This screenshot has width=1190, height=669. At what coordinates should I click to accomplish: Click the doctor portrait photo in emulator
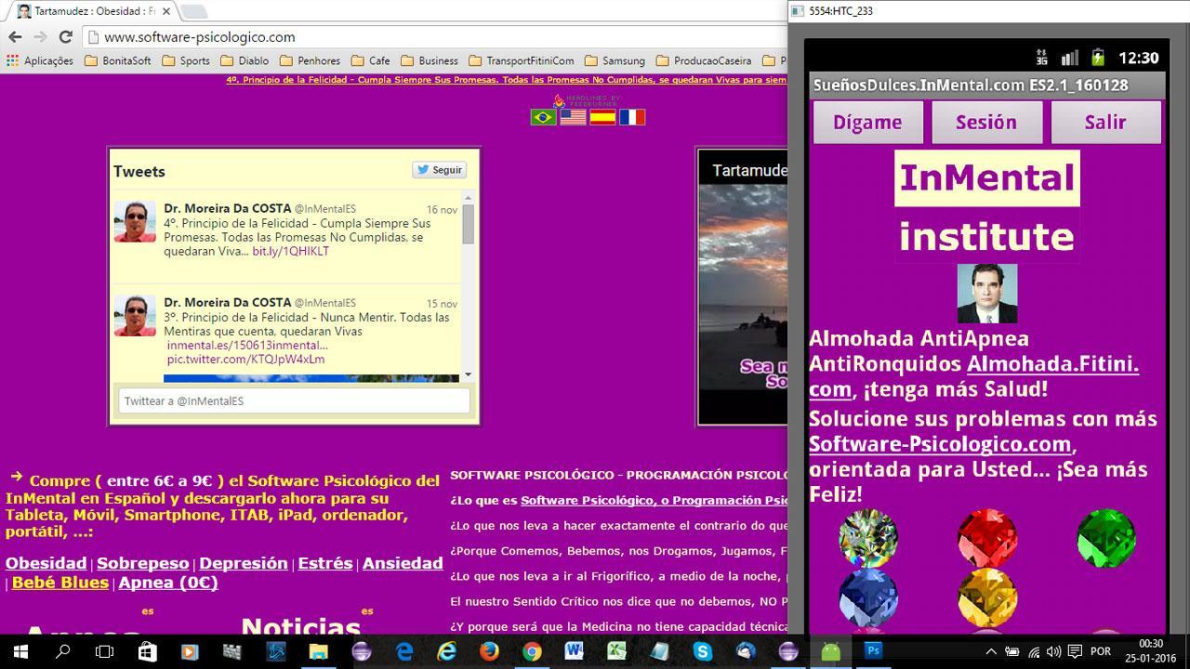987,294
